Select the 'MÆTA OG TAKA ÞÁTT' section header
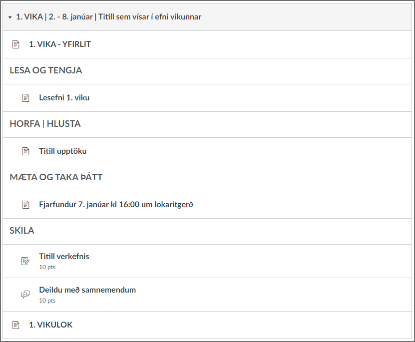This screenshot has height=342, width=415. click(x=56, y=177)
